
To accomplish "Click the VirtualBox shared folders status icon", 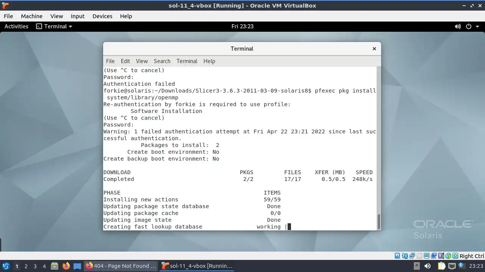I will [433, 256].
